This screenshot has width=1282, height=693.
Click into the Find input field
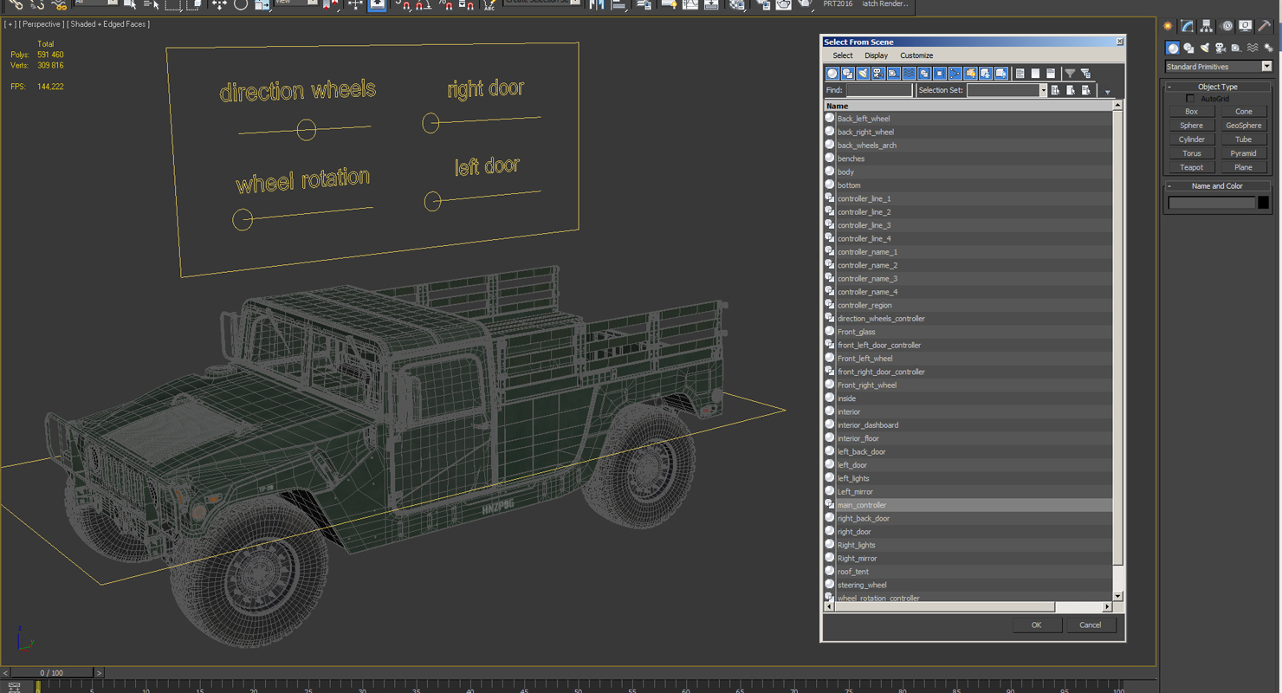tap(878, 90)
